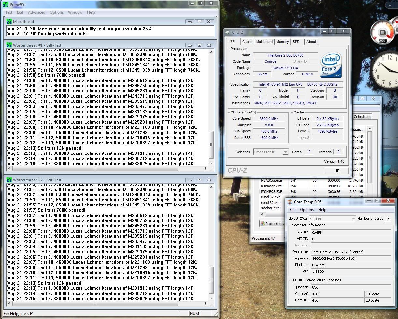Image resolution: width=398 pixels, height=319 pixels.
Task: Click the CPU-Z title bar icon
Action: point(227,32)
